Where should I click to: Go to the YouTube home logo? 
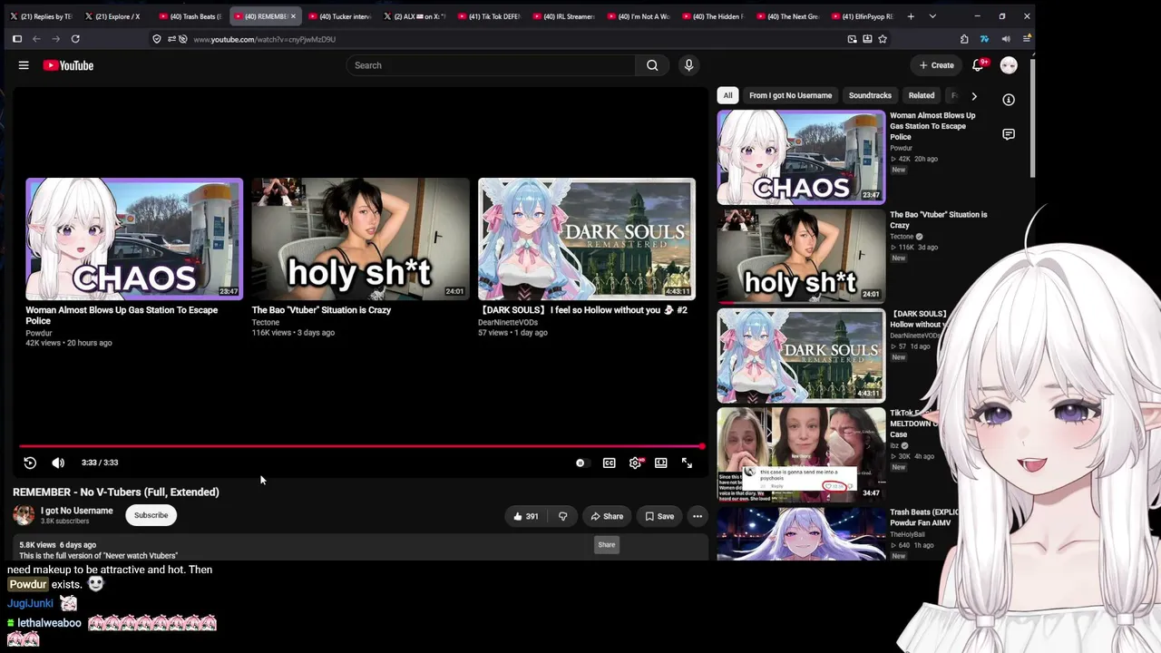click(x=68, y=65)
